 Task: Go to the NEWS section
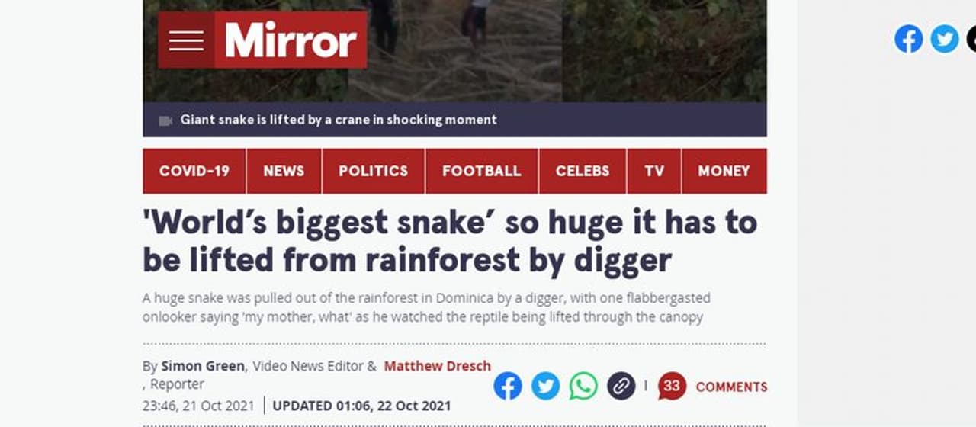click(x=284, y=171)
